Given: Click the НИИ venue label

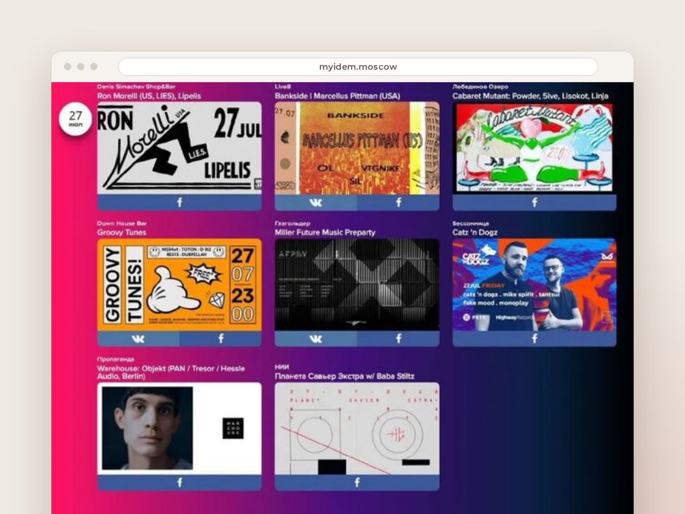Looking at the screenshot, I should (282, 367).
